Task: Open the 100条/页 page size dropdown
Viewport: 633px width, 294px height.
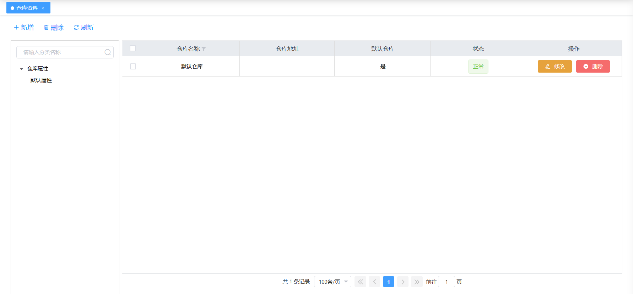Action: [x=332, y=282]
